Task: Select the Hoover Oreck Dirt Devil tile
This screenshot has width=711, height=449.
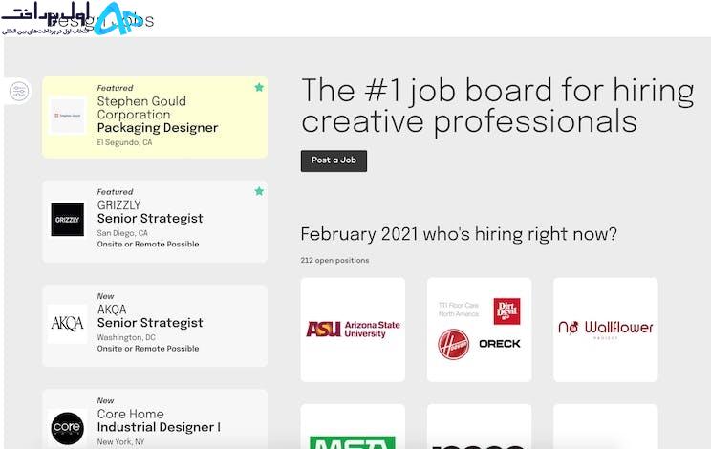Action: pyautogui.click(x=480, y=330)
